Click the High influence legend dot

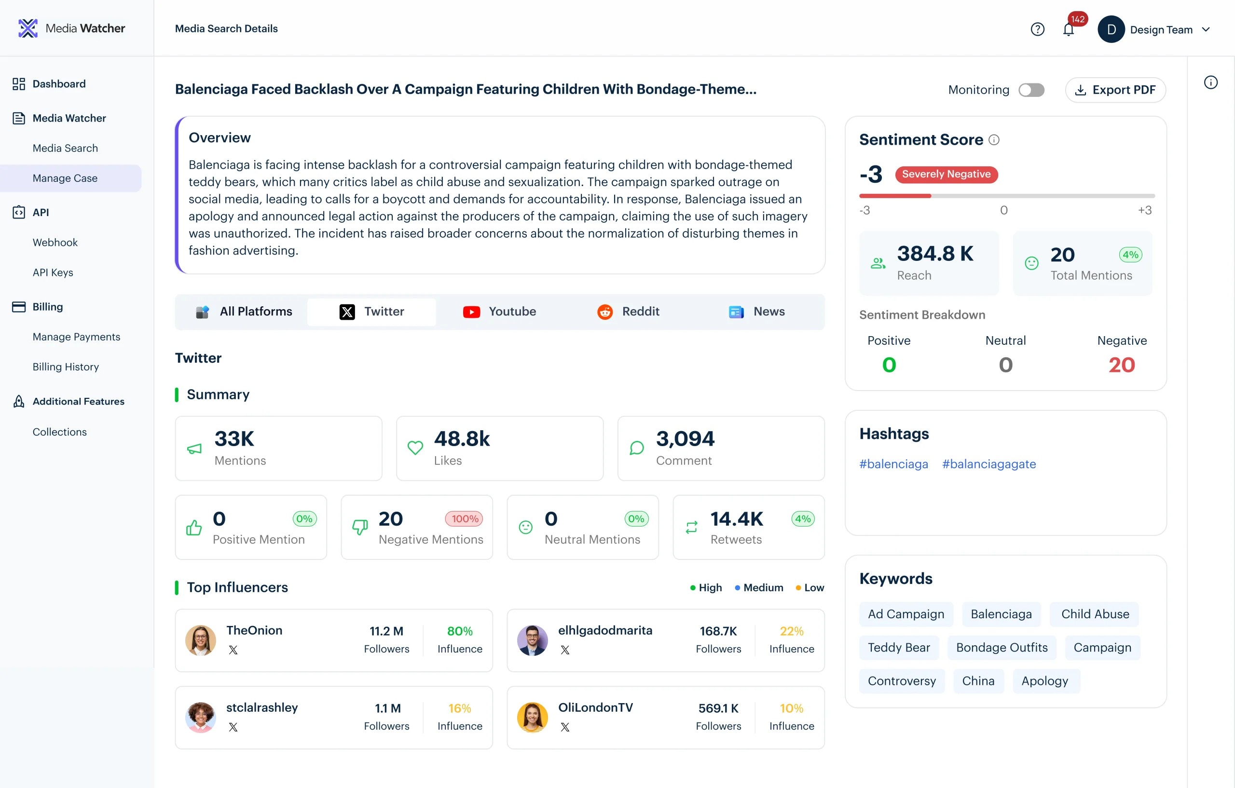click(x=693, y=587)
